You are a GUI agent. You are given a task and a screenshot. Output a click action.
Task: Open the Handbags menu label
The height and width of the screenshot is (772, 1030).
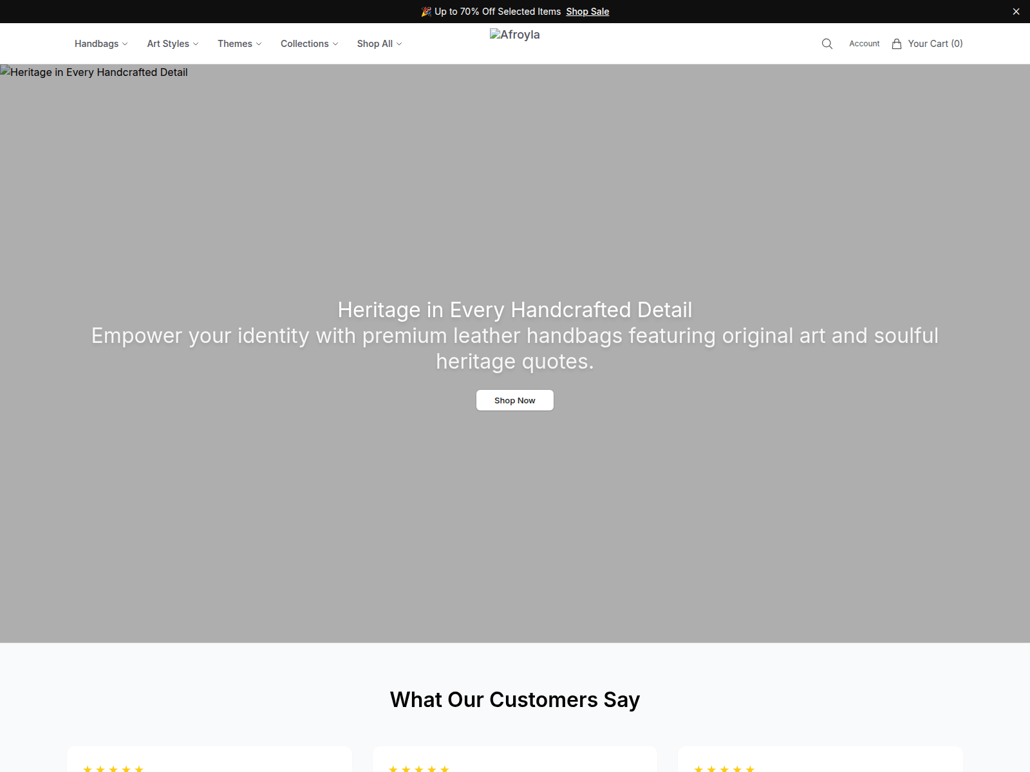point(97,44)
